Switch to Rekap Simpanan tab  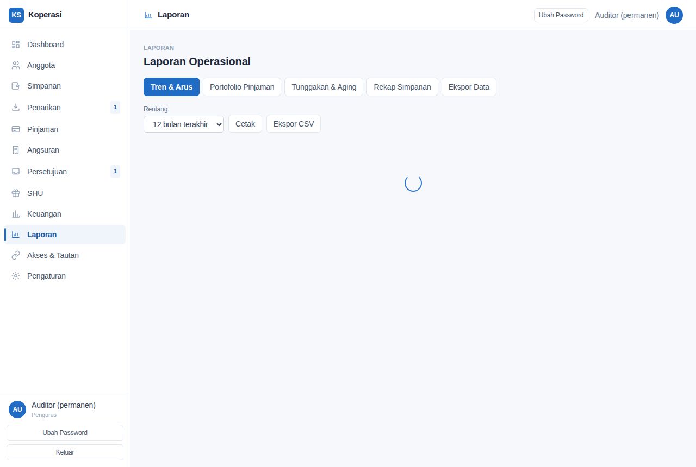tap(402, 87)
